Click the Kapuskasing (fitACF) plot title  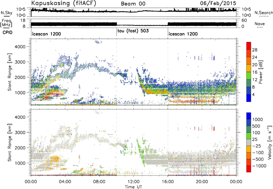point(63,3)
